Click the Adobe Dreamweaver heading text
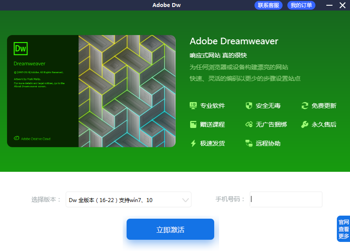 point(234,41)
